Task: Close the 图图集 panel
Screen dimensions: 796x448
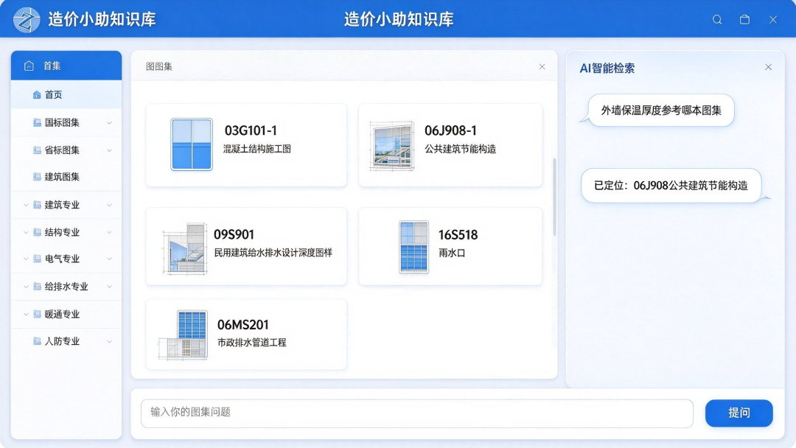Action: point(542,66)
